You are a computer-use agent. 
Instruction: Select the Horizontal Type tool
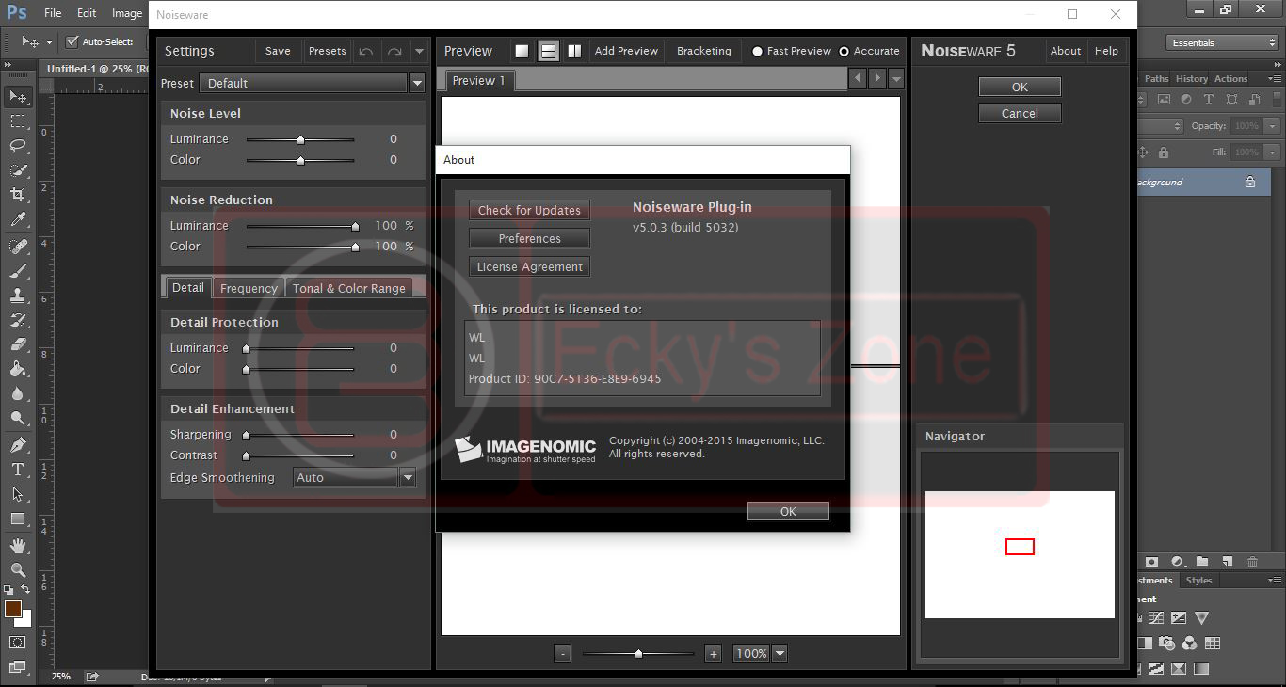[18, 470]
